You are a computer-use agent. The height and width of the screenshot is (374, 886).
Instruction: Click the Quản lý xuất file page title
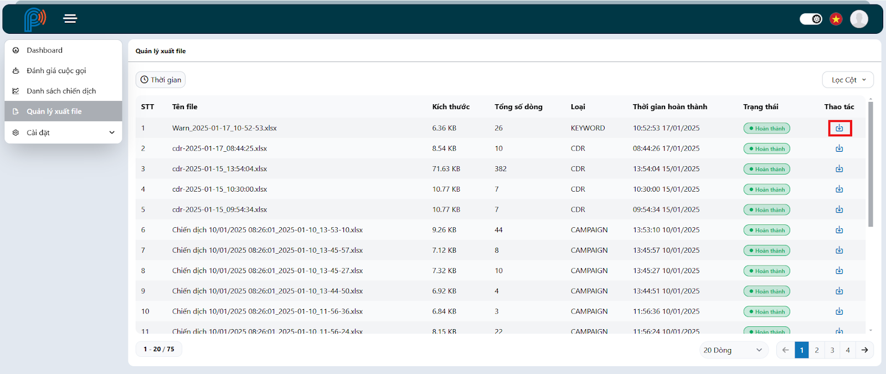[x=161, y=51]
